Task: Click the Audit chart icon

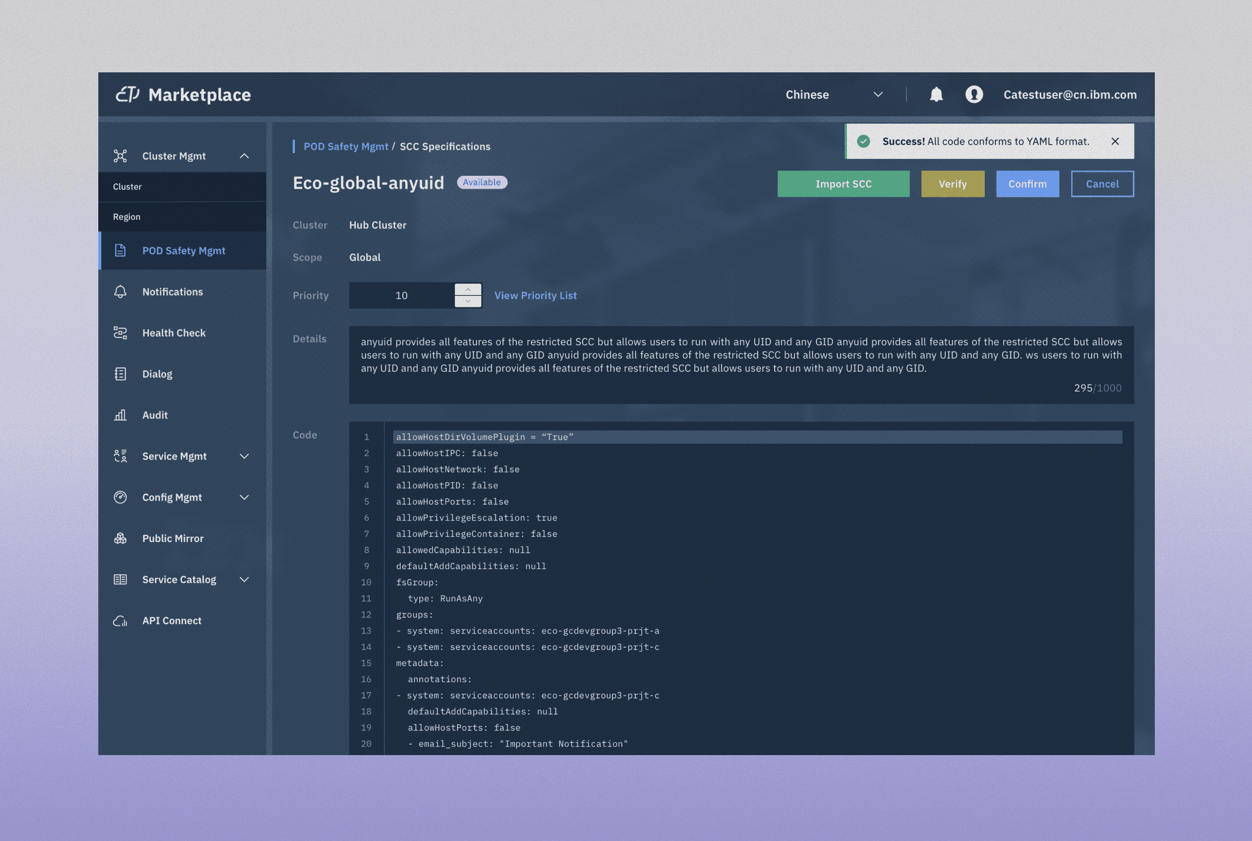Action: click(x=120, y=415)
